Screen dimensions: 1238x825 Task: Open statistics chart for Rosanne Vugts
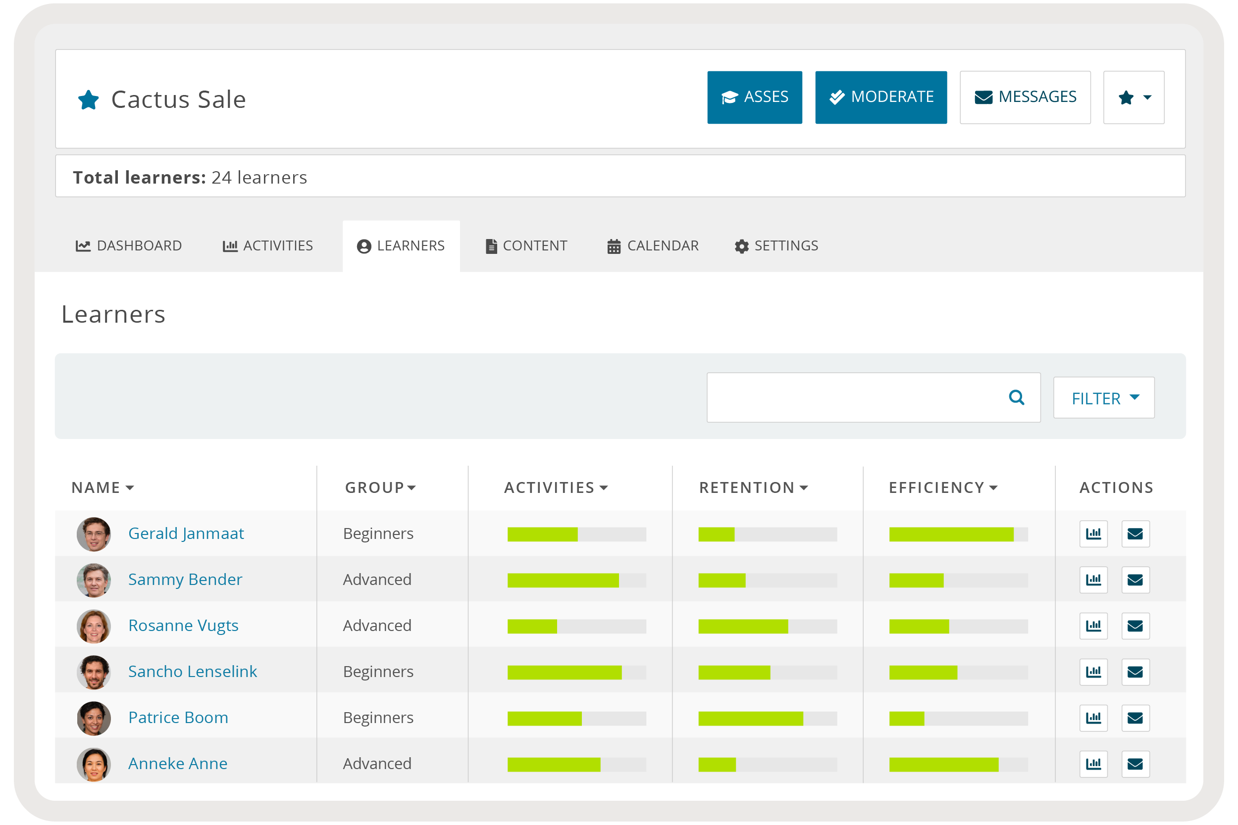[1093, 626]
